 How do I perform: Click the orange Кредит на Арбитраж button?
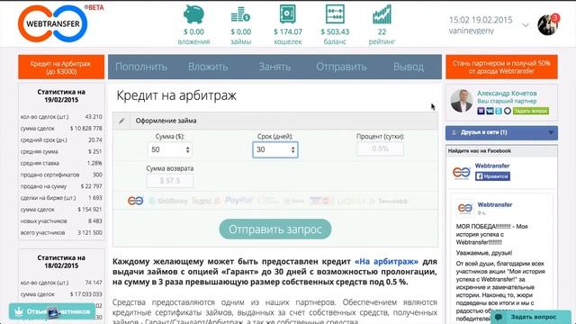click(x=61, y=67)
